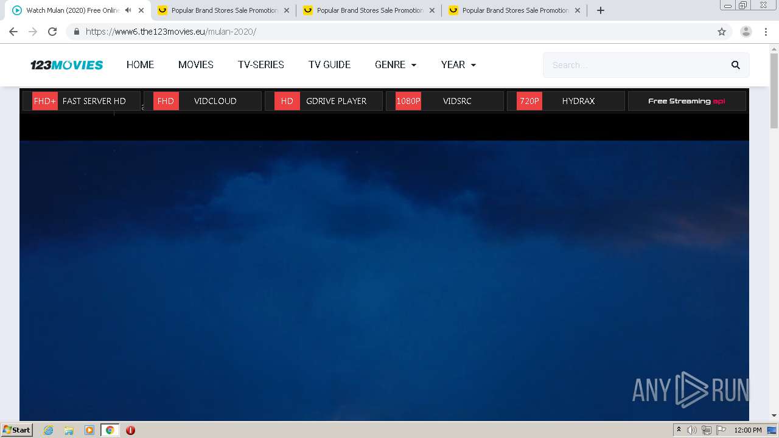Select the 720P Hydrax server

coord(566,101)
